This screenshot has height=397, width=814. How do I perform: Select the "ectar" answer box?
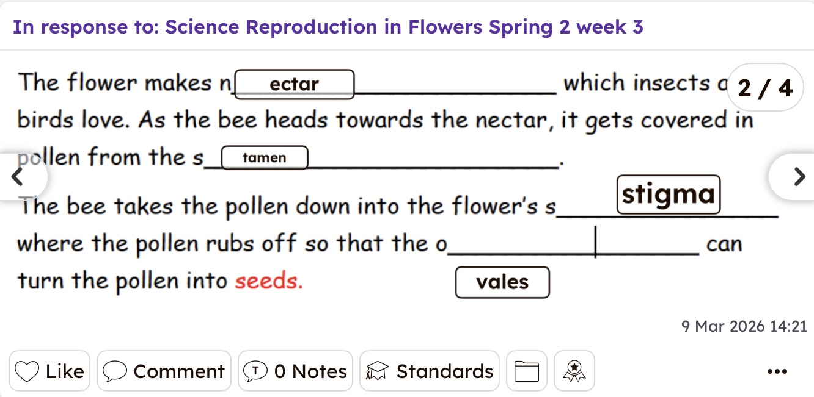(294, 84)
